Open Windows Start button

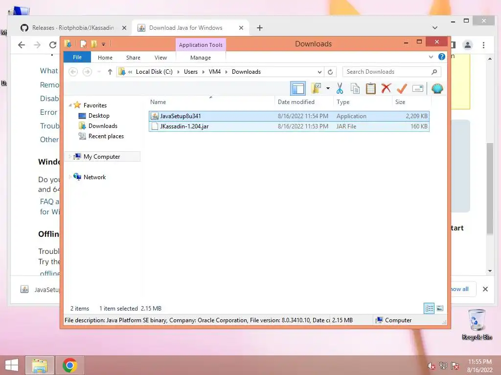pyautogui.click(x=12, y=365)
